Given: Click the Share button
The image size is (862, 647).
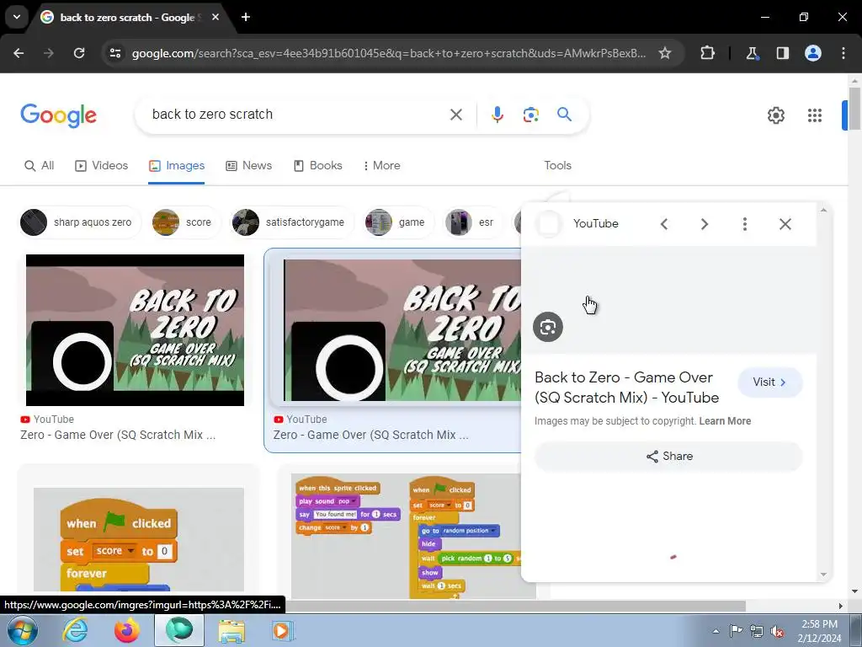Looking at the screenshot, I should pos(668,456).
